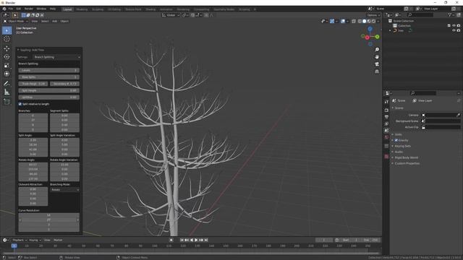The image size is (463, 260).
Task: Open the Branching Mode Rotate dropdown
Action: 64,190
